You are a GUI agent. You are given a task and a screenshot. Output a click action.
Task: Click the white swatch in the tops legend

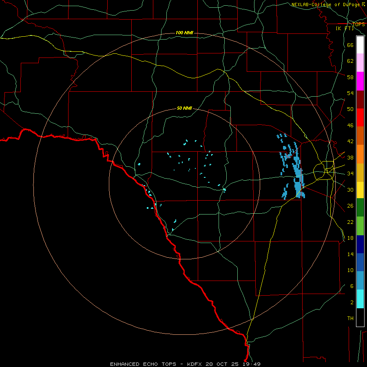pyautogui.click(x=360, y=45)
